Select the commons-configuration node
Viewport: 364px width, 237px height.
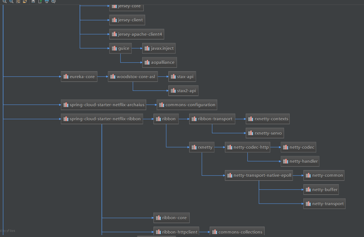(x=187, y=105)
